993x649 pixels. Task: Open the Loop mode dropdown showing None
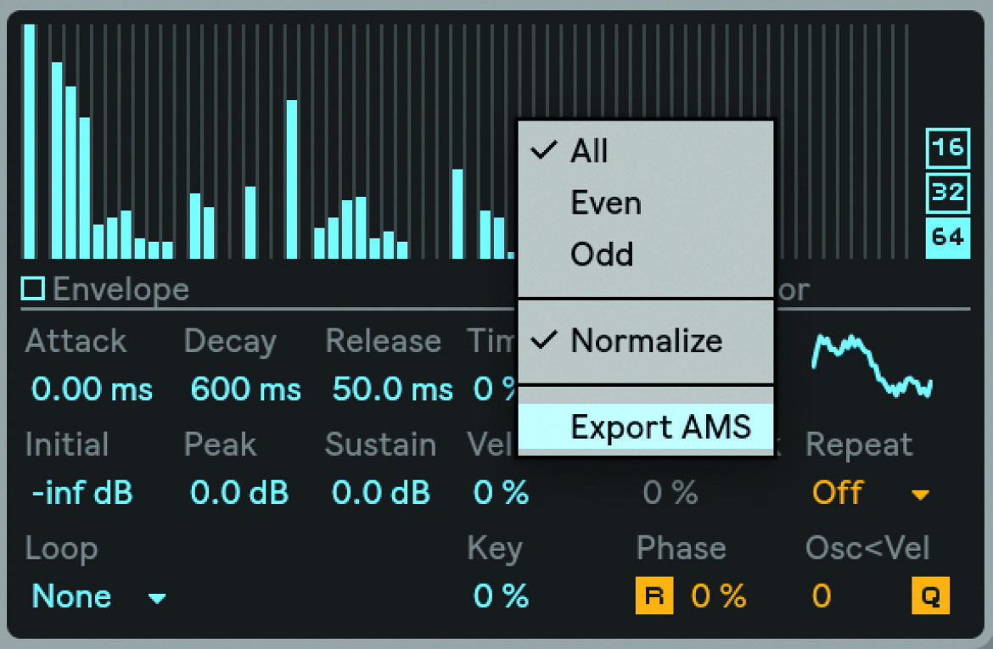[x=98, y=596]
